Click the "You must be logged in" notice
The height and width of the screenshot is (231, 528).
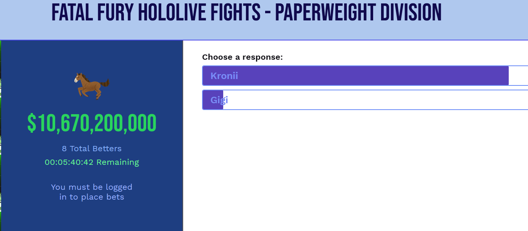click(92, 187)
